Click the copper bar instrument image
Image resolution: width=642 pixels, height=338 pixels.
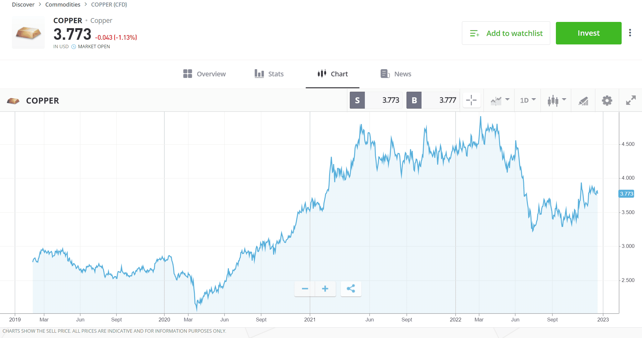tap(28, 33)
